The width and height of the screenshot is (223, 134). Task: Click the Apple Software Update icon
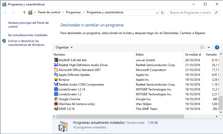pyautogui.click(x=56, y=75)
